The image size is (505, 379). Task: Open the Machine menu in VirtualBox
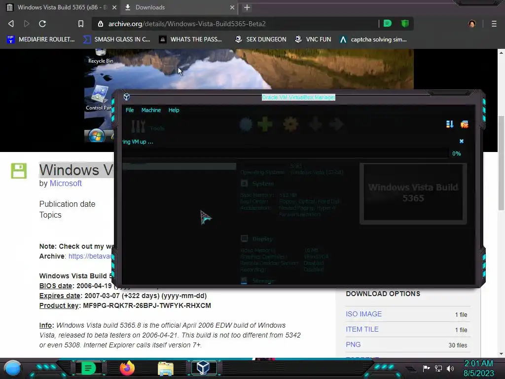[151, 110]
